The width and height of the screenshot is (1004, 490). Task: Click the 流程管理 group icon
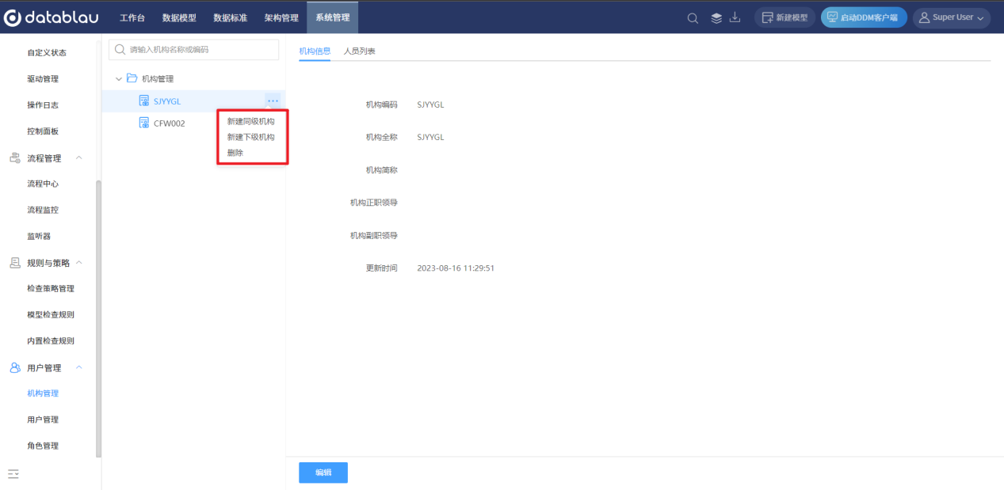14,158
